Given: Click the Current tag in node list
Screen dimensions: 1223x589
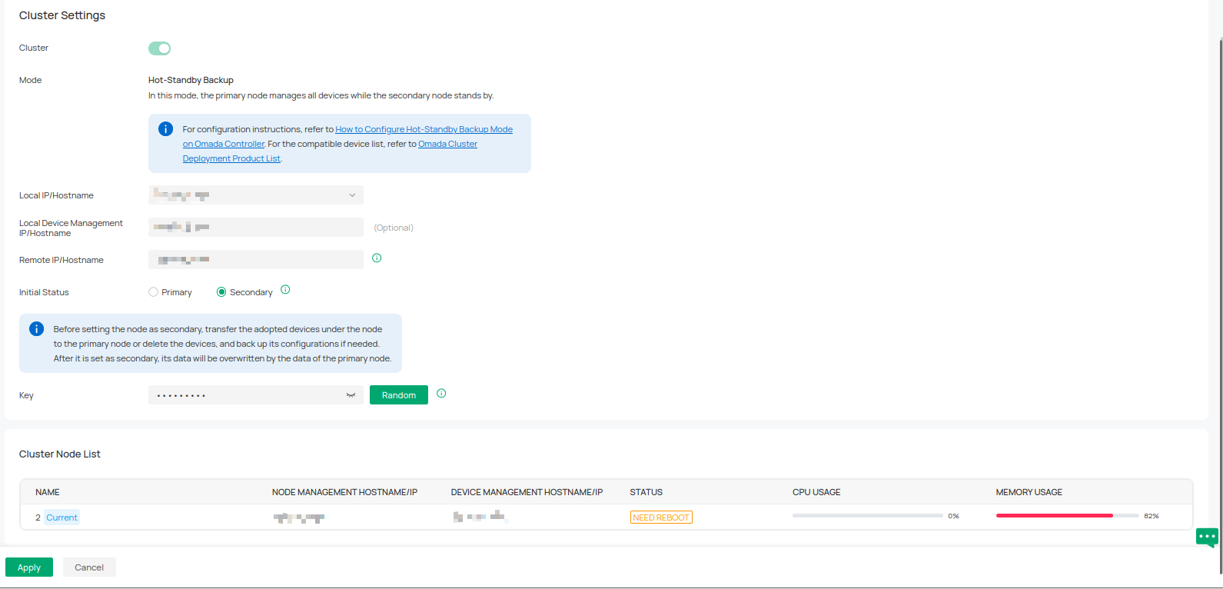Looking at the screenshot, I should 61,517.
